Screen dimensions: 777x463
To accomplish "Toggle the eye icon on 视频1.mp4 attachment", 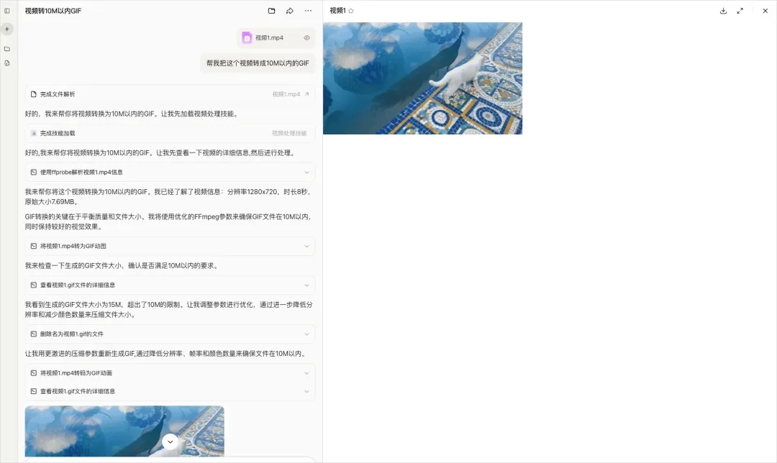I will (305, 37).
